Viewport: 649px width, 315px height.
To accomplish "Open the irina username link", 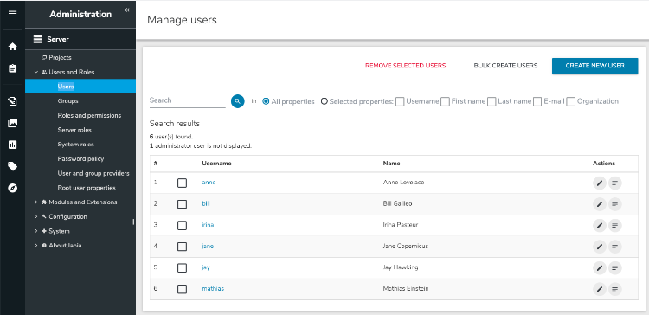I will (x=208, y=225).
